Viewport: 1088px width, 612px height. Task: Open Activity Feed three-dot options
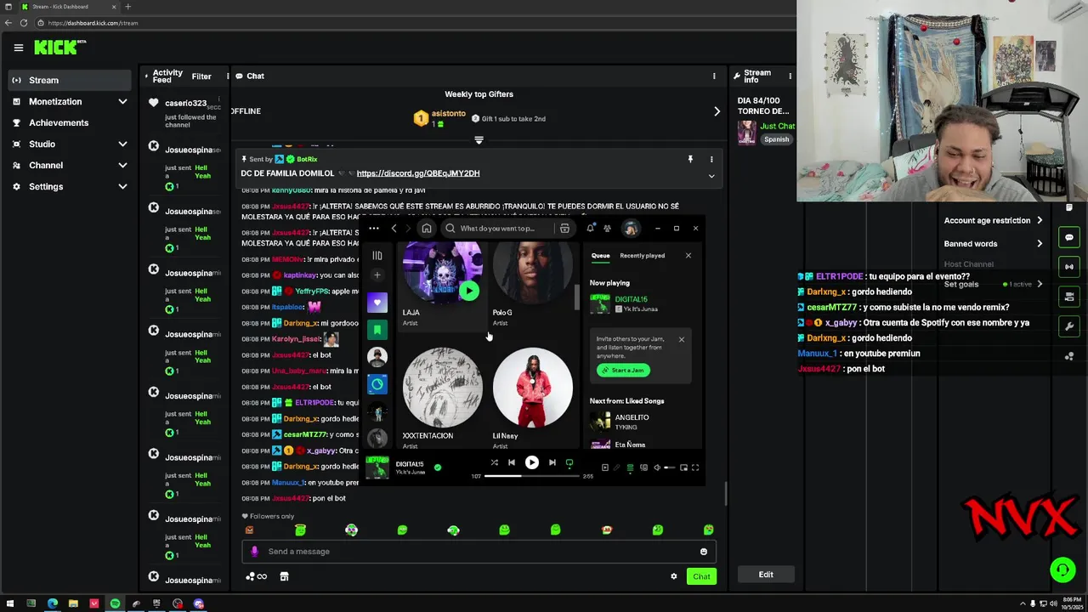tap(228, 76)
